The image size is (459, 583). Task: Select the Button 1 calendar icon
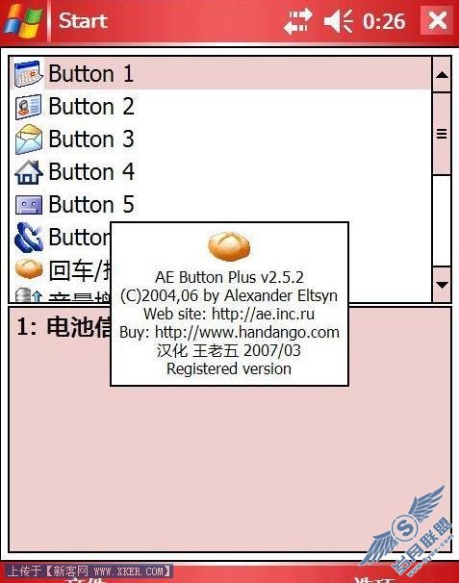[x=28, y=74]
